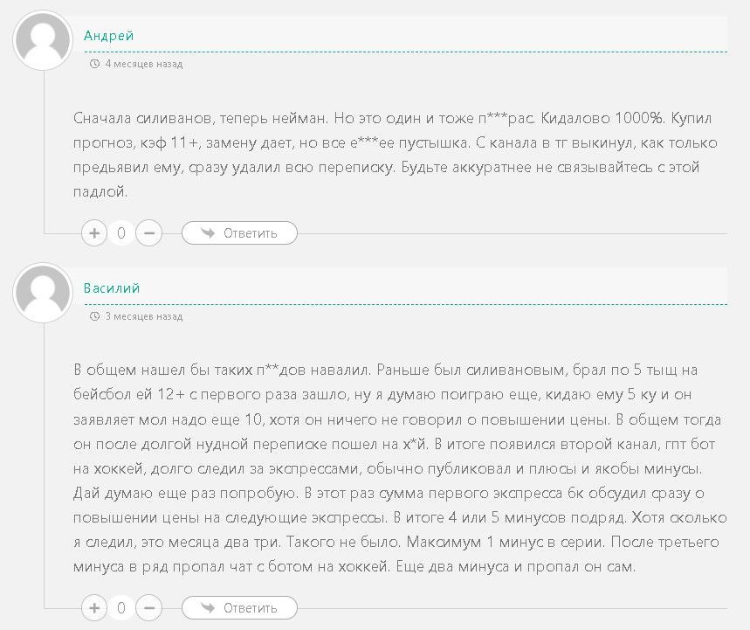Open the Василий author name link
The image size is (750, 630).
tap(112, 288)
